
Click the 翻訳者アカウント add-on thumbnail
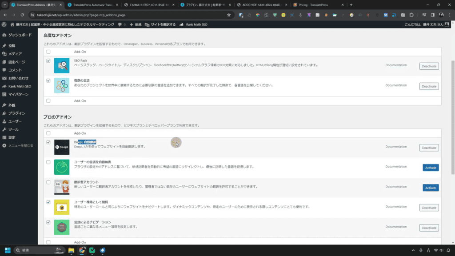[62, 187]
